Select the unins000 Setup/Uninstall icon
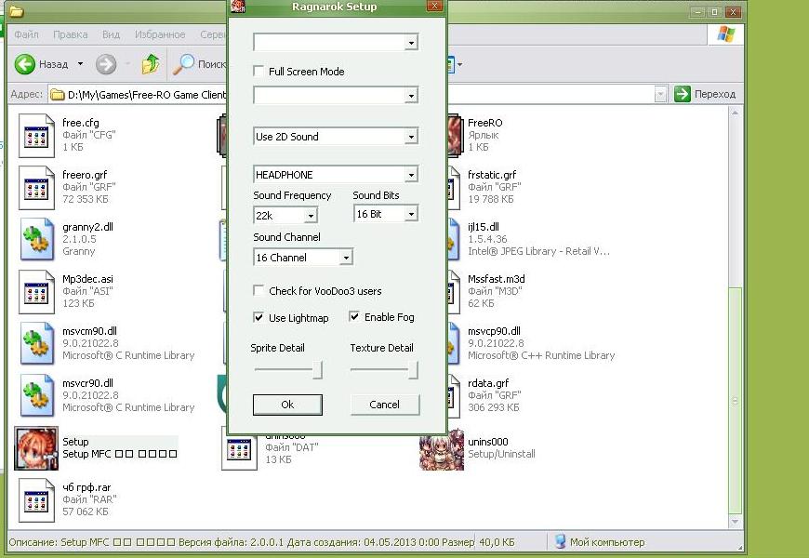The height and width of the screenshot is (558, 809). [442, 450]
